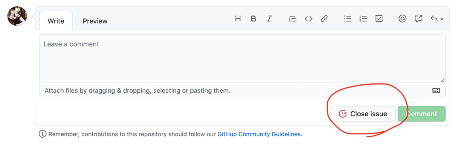Add a task list checkbox

[x=379, y=19]
